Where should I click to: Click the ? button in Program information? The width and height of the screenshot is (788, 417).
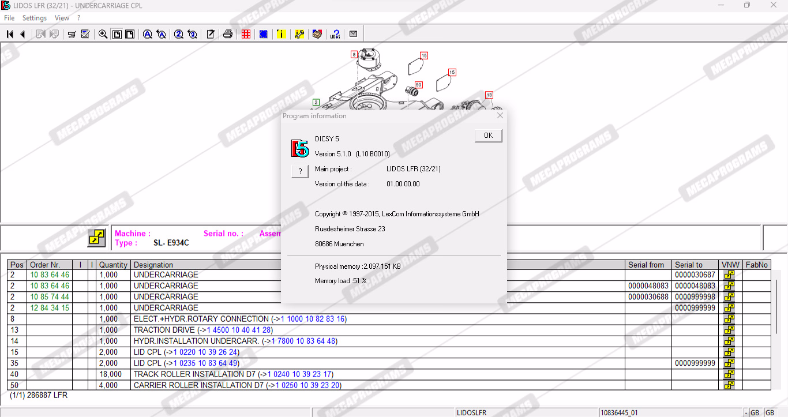tap(300, 171)
